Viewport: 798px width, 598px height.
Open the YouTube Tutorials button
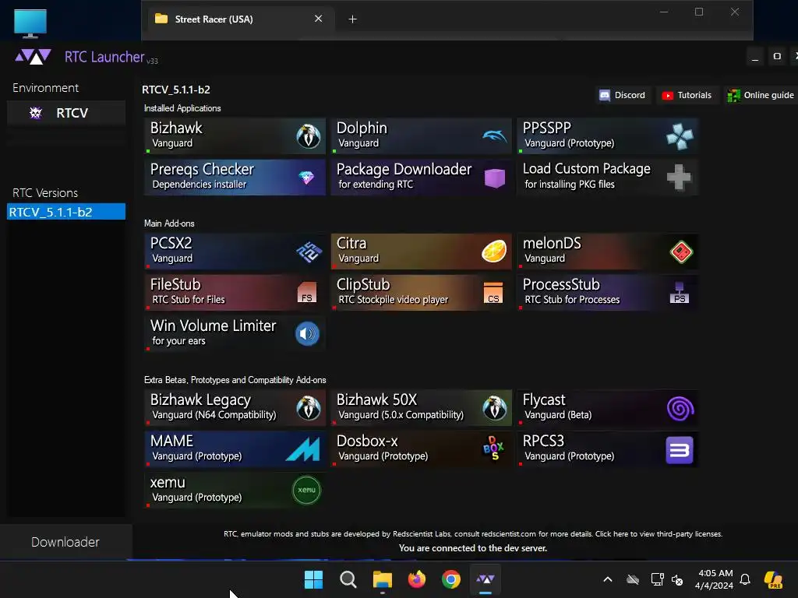point(687,95)
